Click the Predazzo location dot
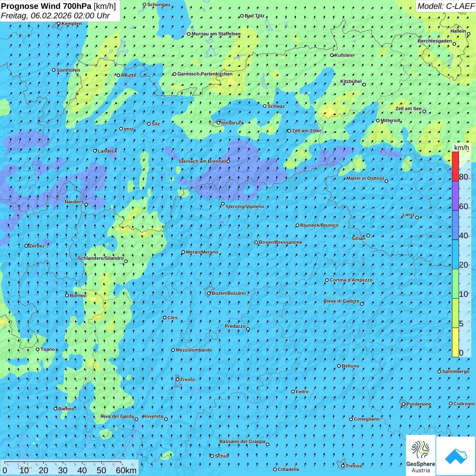Viewport: 476px width, 476px height. coord(248,329)
